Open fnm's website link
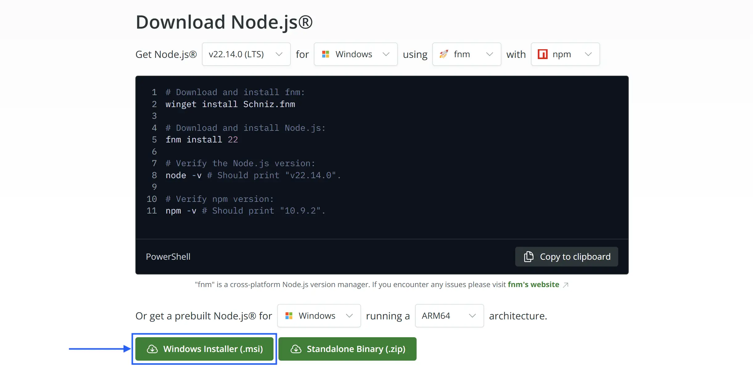Screen dimensions: 753x368 pyautogui.click(x=533, y=285)
